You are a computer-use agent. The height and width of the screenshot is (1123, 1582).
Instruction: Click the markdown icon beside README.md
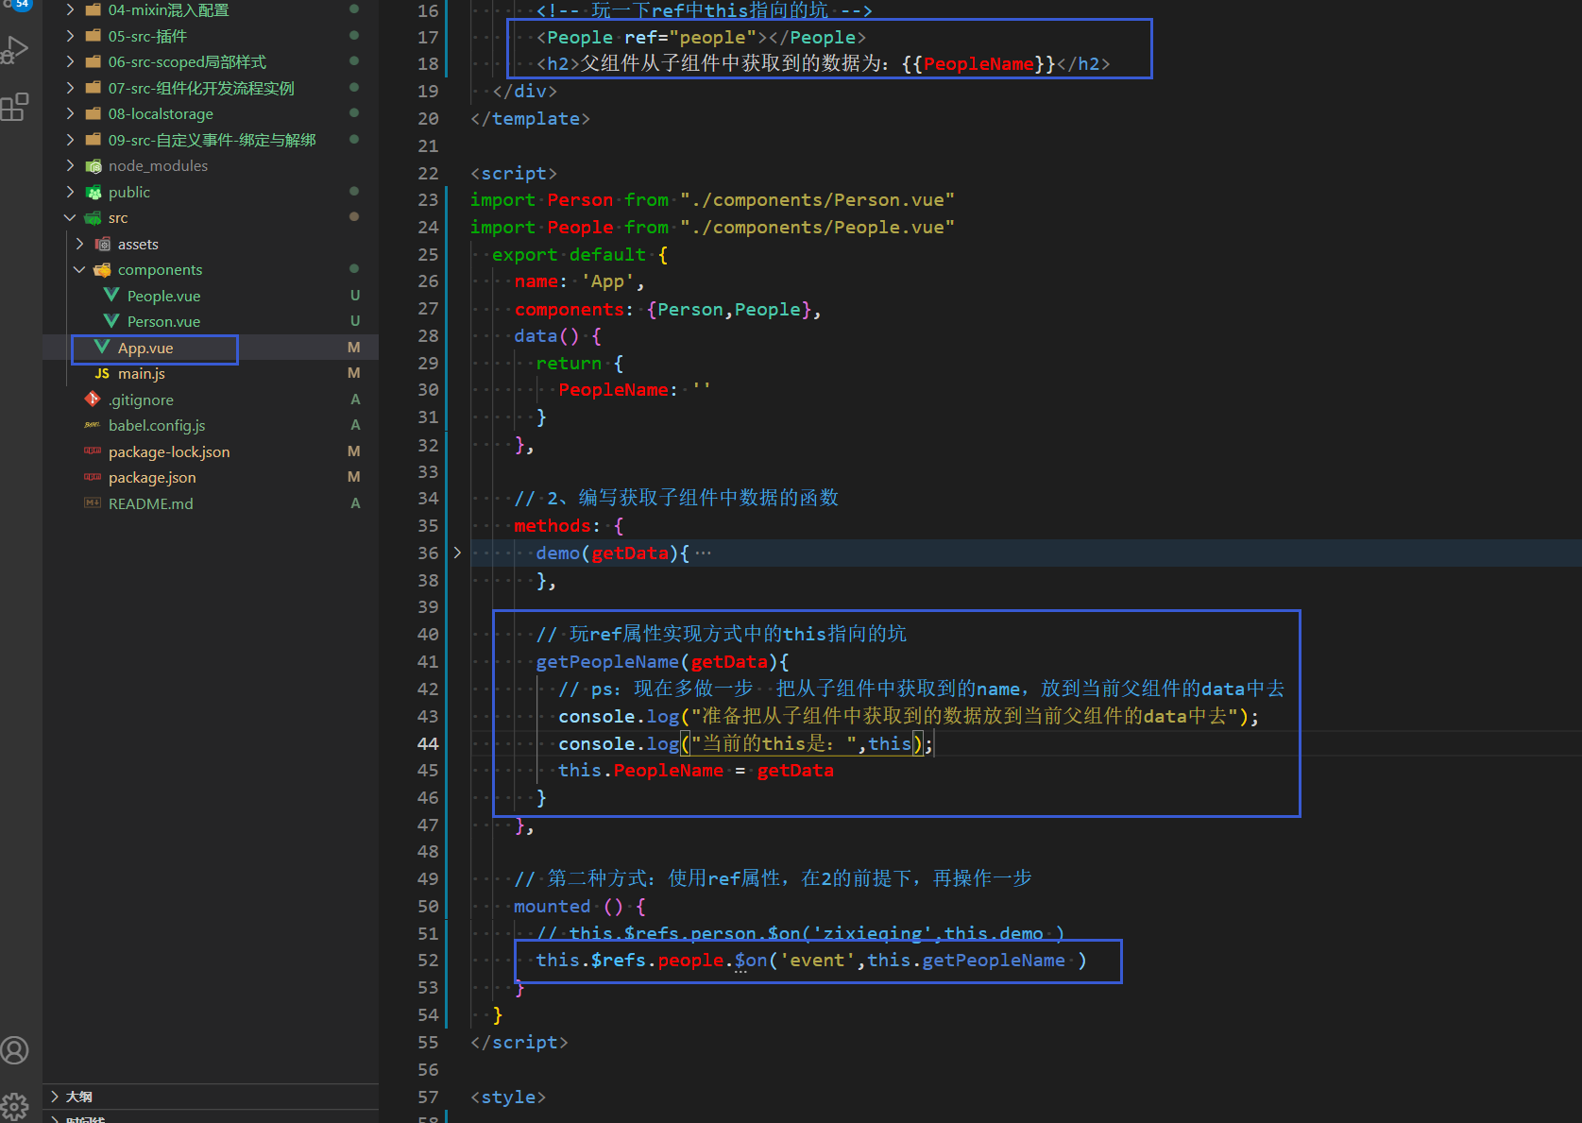click(93, 502)
